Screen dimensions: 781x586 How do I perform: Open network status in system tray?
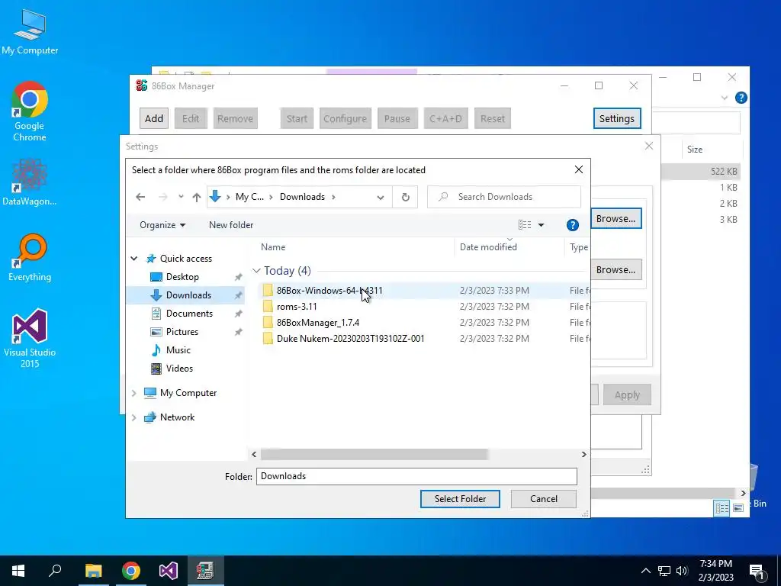coord(664,571)
